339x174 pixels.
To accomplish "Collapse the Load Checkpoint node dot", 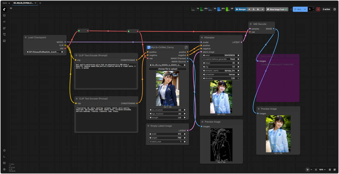I will (x=26, y=38).
